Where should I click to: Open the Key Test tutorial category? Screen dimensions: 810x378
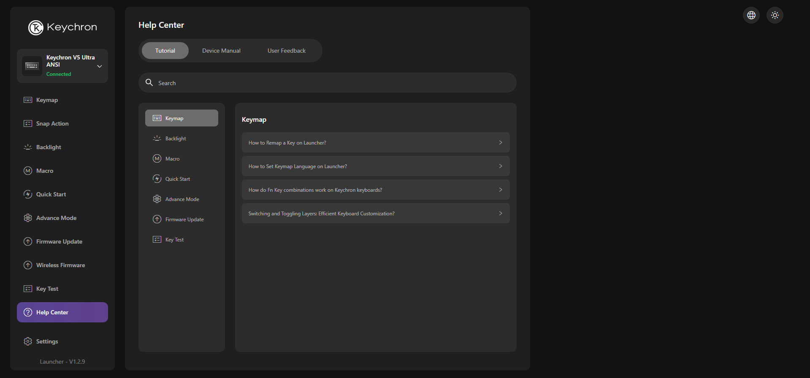tap(174, 240)
